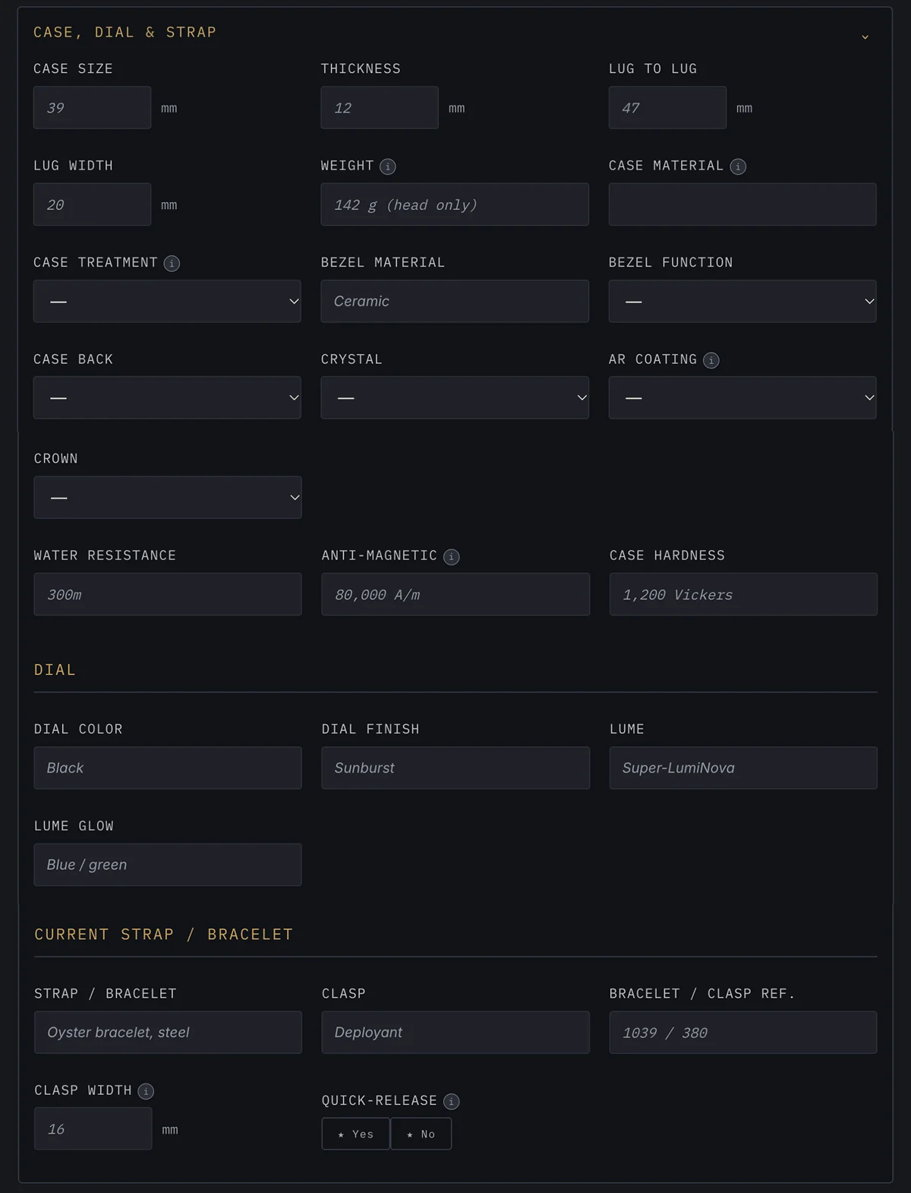Click the Quick-Release info icon
911x1193 pixels.
(451, 1101)
